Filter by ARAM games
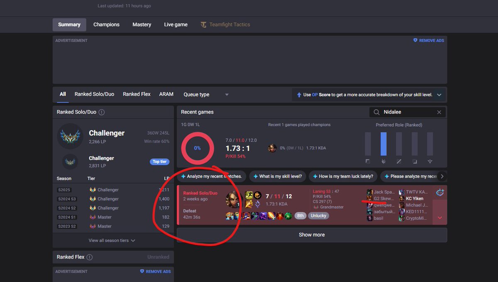The height and width of the screenshot is (282, 498). click(166, 94)
